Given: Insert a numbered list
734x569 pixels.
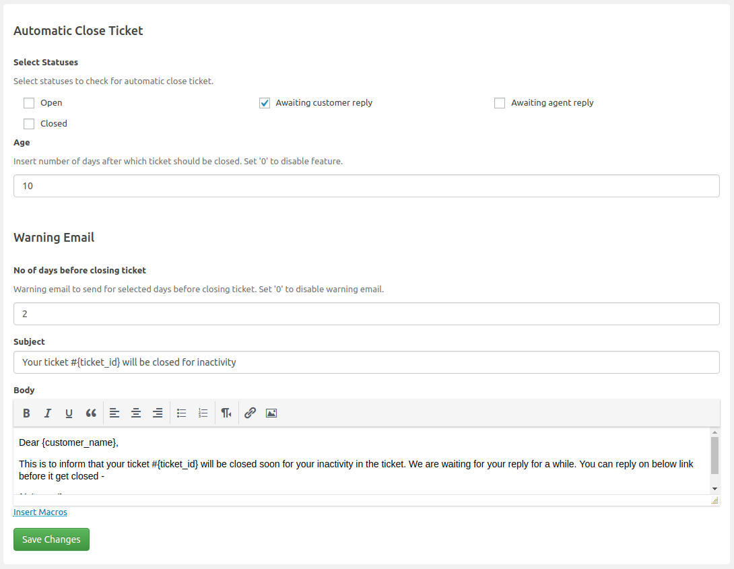Looking at the screenshot, I should pos(203,413).
